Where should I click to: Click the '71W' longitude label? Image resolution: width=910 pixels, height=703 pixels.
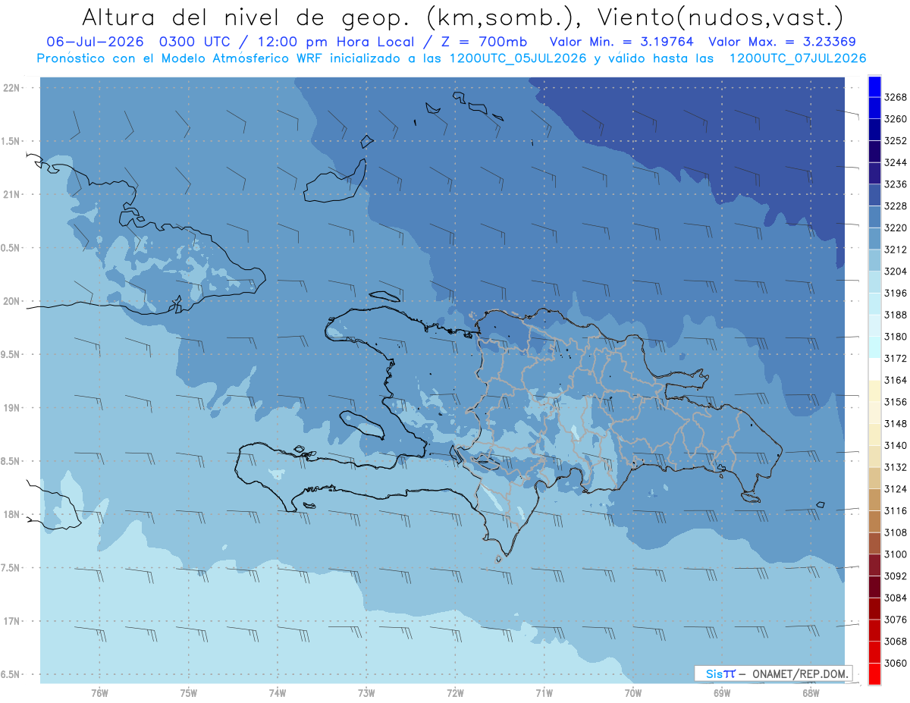[x=544, y=692]
